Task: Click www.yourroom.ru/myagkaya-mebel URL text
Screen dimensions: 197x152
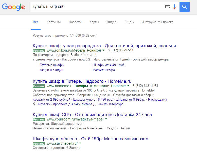Action: coord(75,119)
